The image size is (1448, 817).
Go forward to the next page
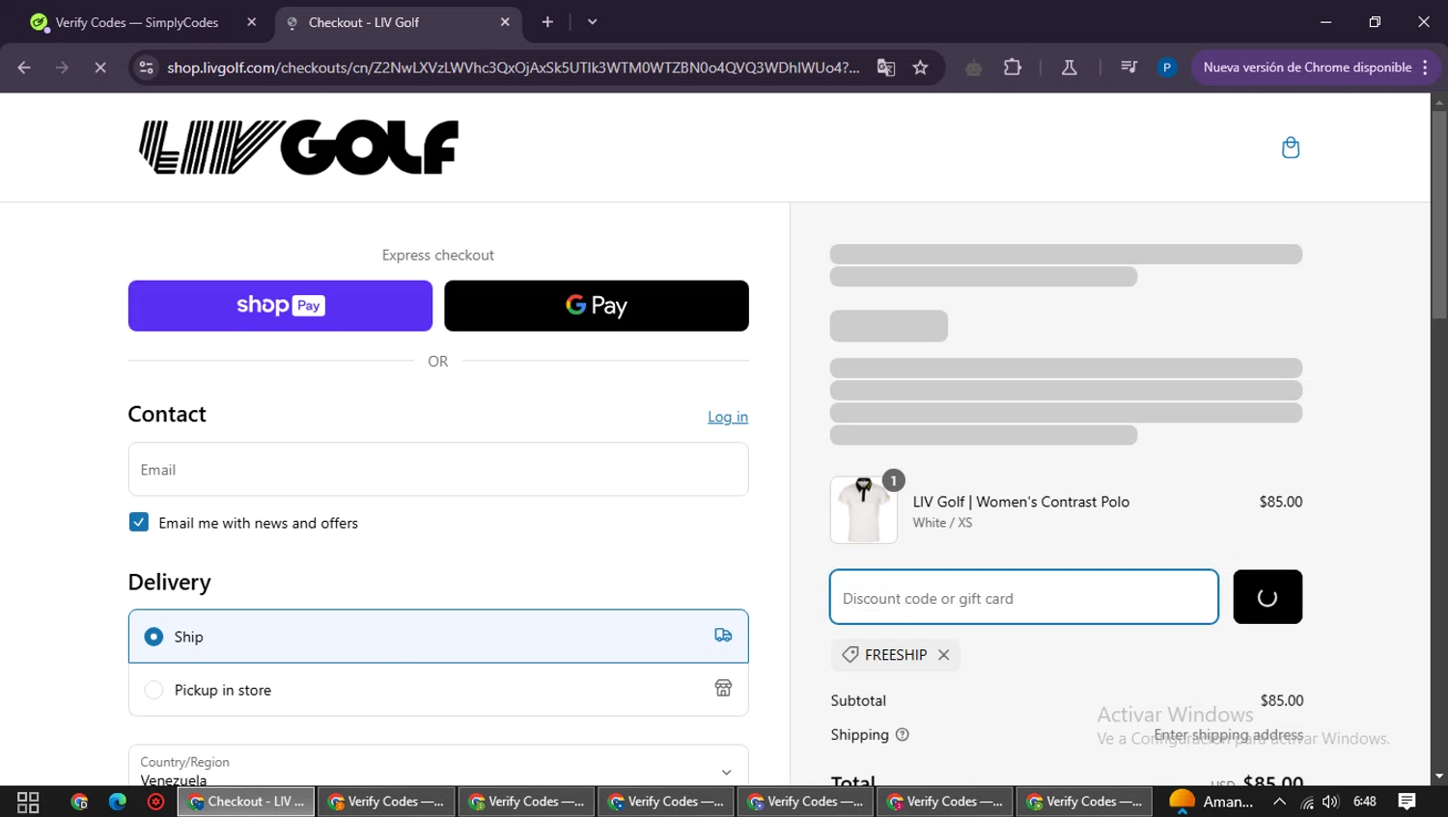pos(62,68)
